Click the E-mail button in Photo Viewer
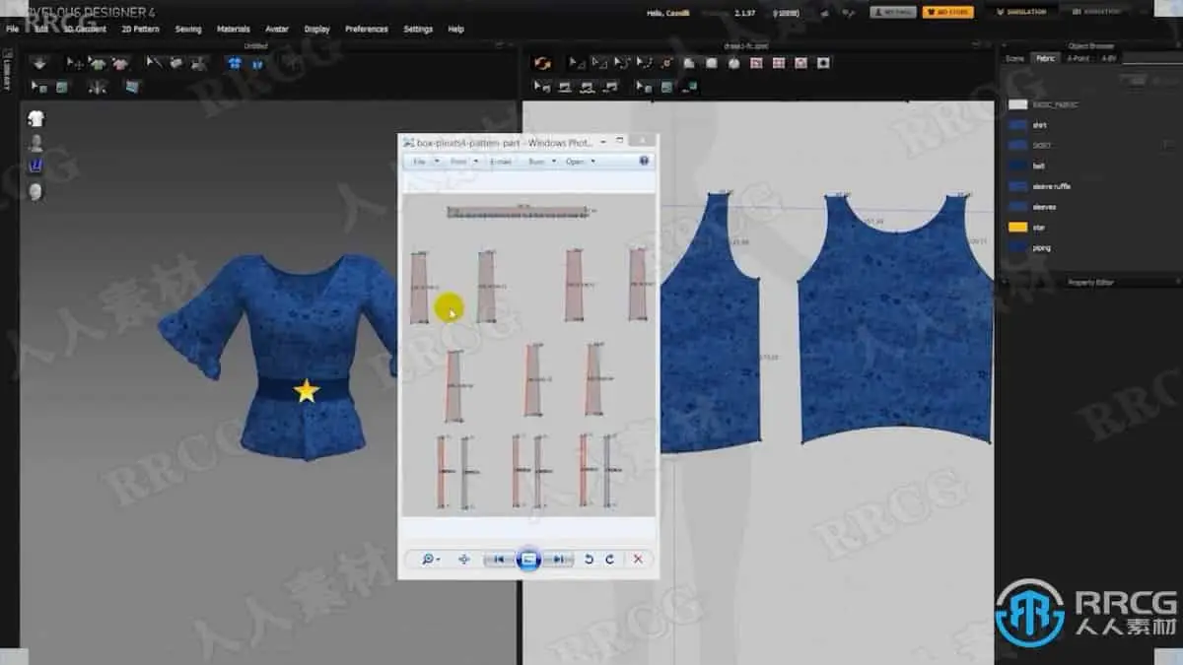This screenshot has height=665, width=1183. coord(501,161)
